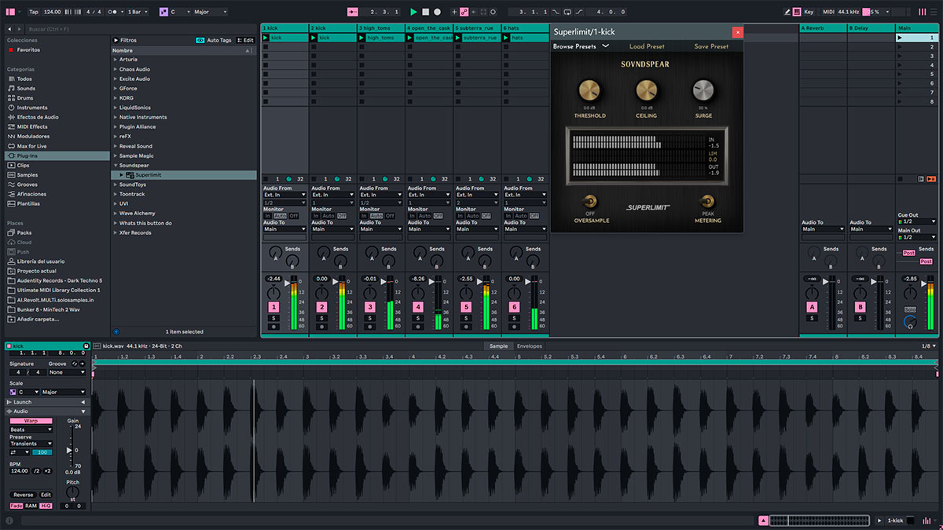Turn the Superlimit THRESHOLD knob

[589, 90]
